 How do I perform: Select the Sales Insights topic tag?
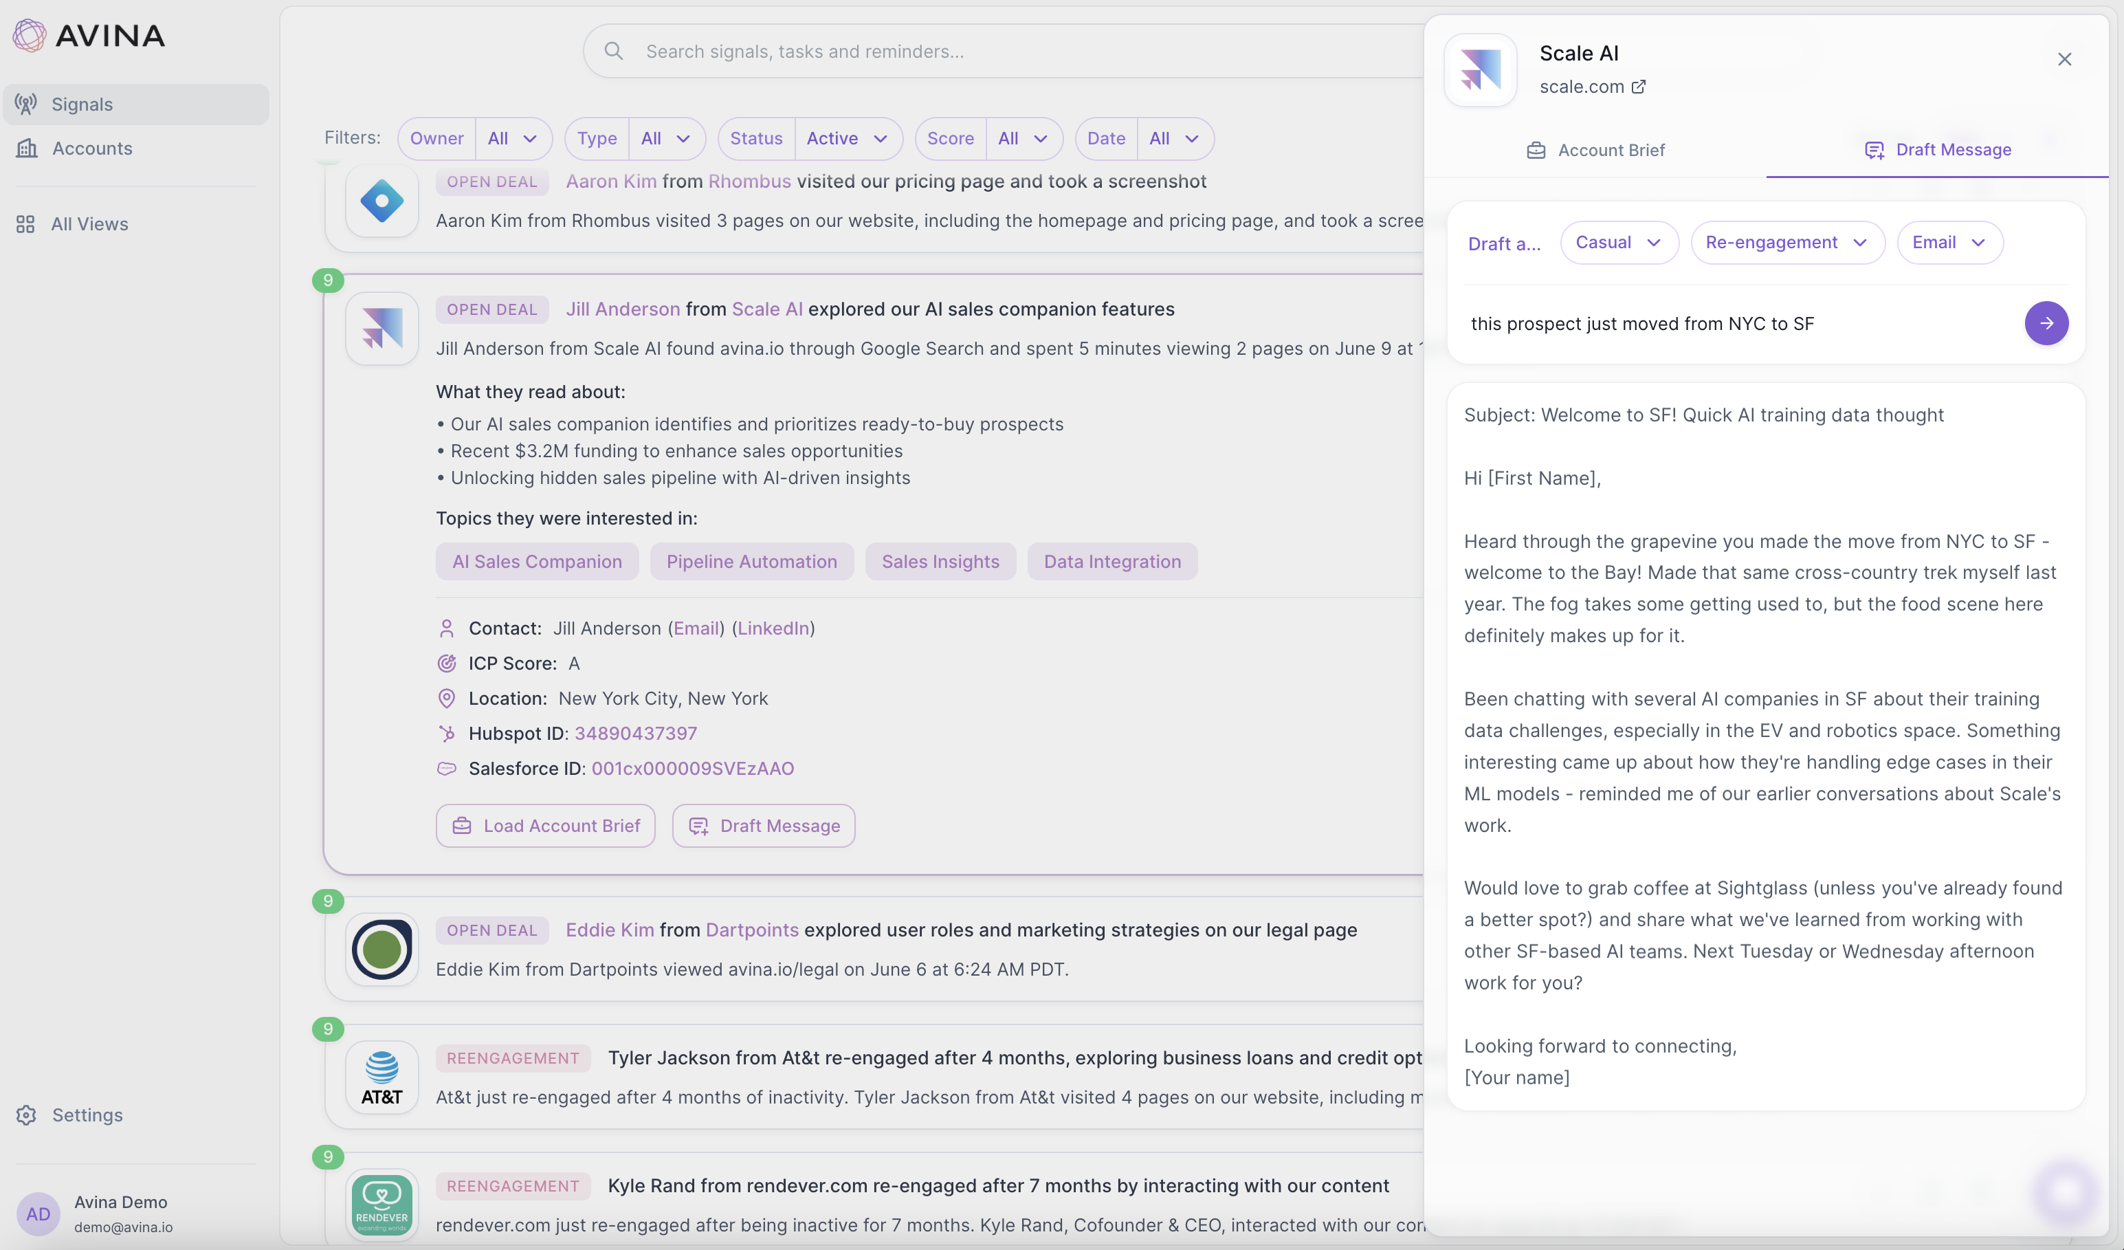(x=940, y=561)
